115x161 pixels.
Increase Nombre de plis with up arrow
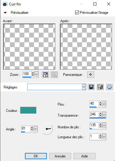click(100, 124)
